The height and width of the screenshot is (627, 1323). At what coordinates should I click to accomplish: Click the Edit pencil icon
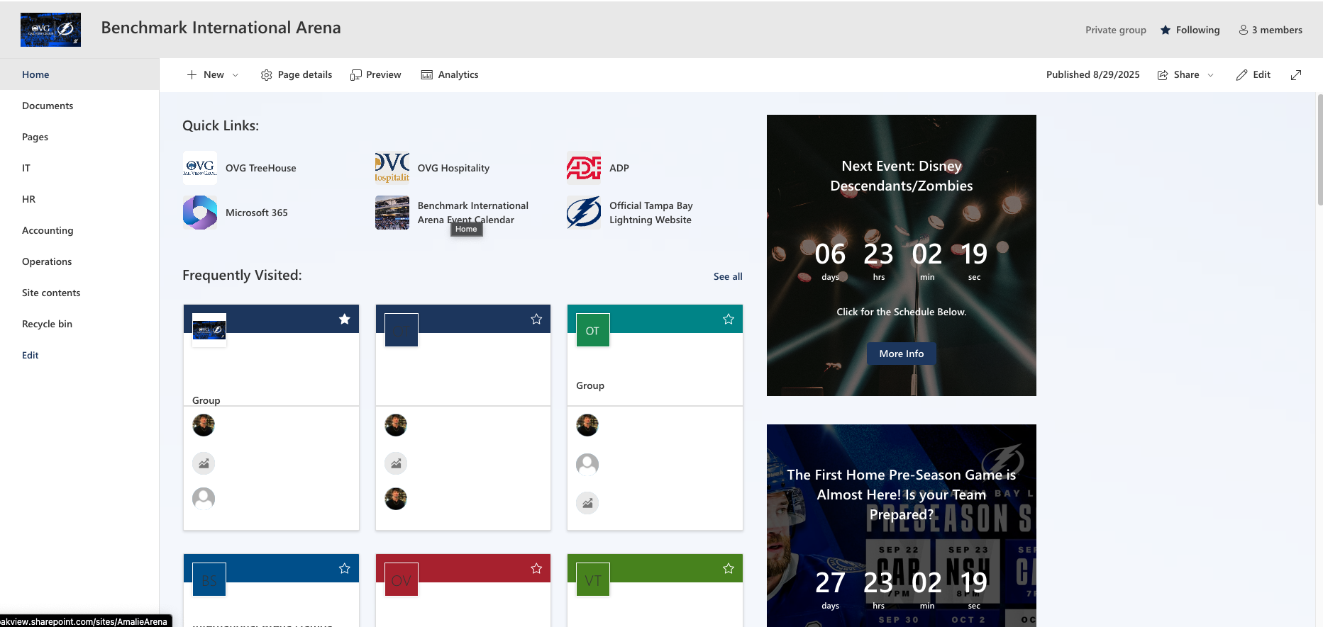point(1241,75)
